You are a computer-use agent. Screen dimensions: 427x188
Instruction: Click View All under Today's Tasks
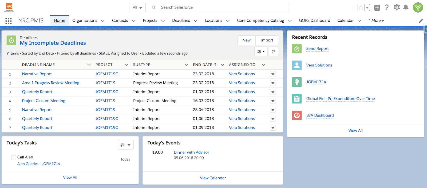coord(70,178)
